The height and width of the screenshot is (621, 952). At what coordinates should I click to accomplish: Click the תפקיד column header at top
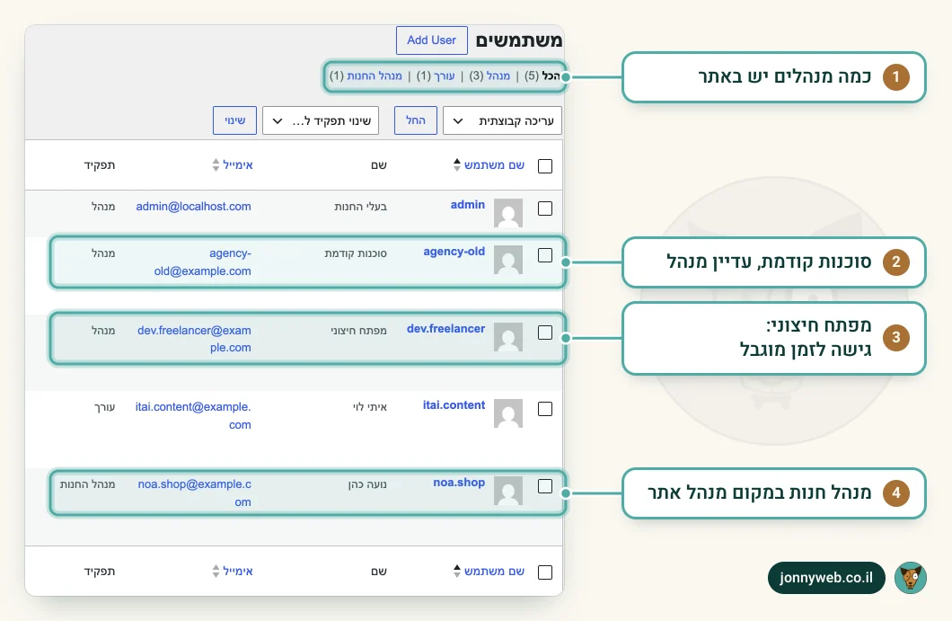pos(100,165)
